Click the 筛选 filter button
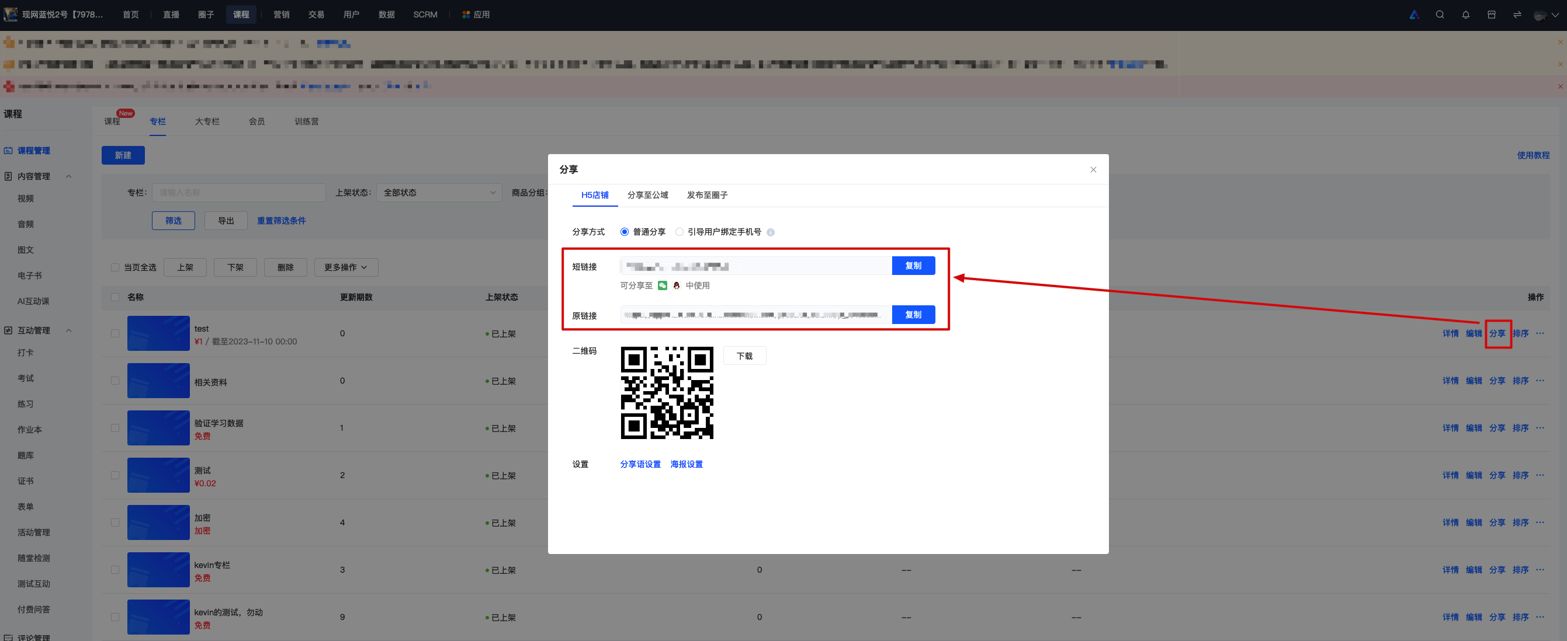1567x641 pixels. pyautogui.click(x=174, y=221)
